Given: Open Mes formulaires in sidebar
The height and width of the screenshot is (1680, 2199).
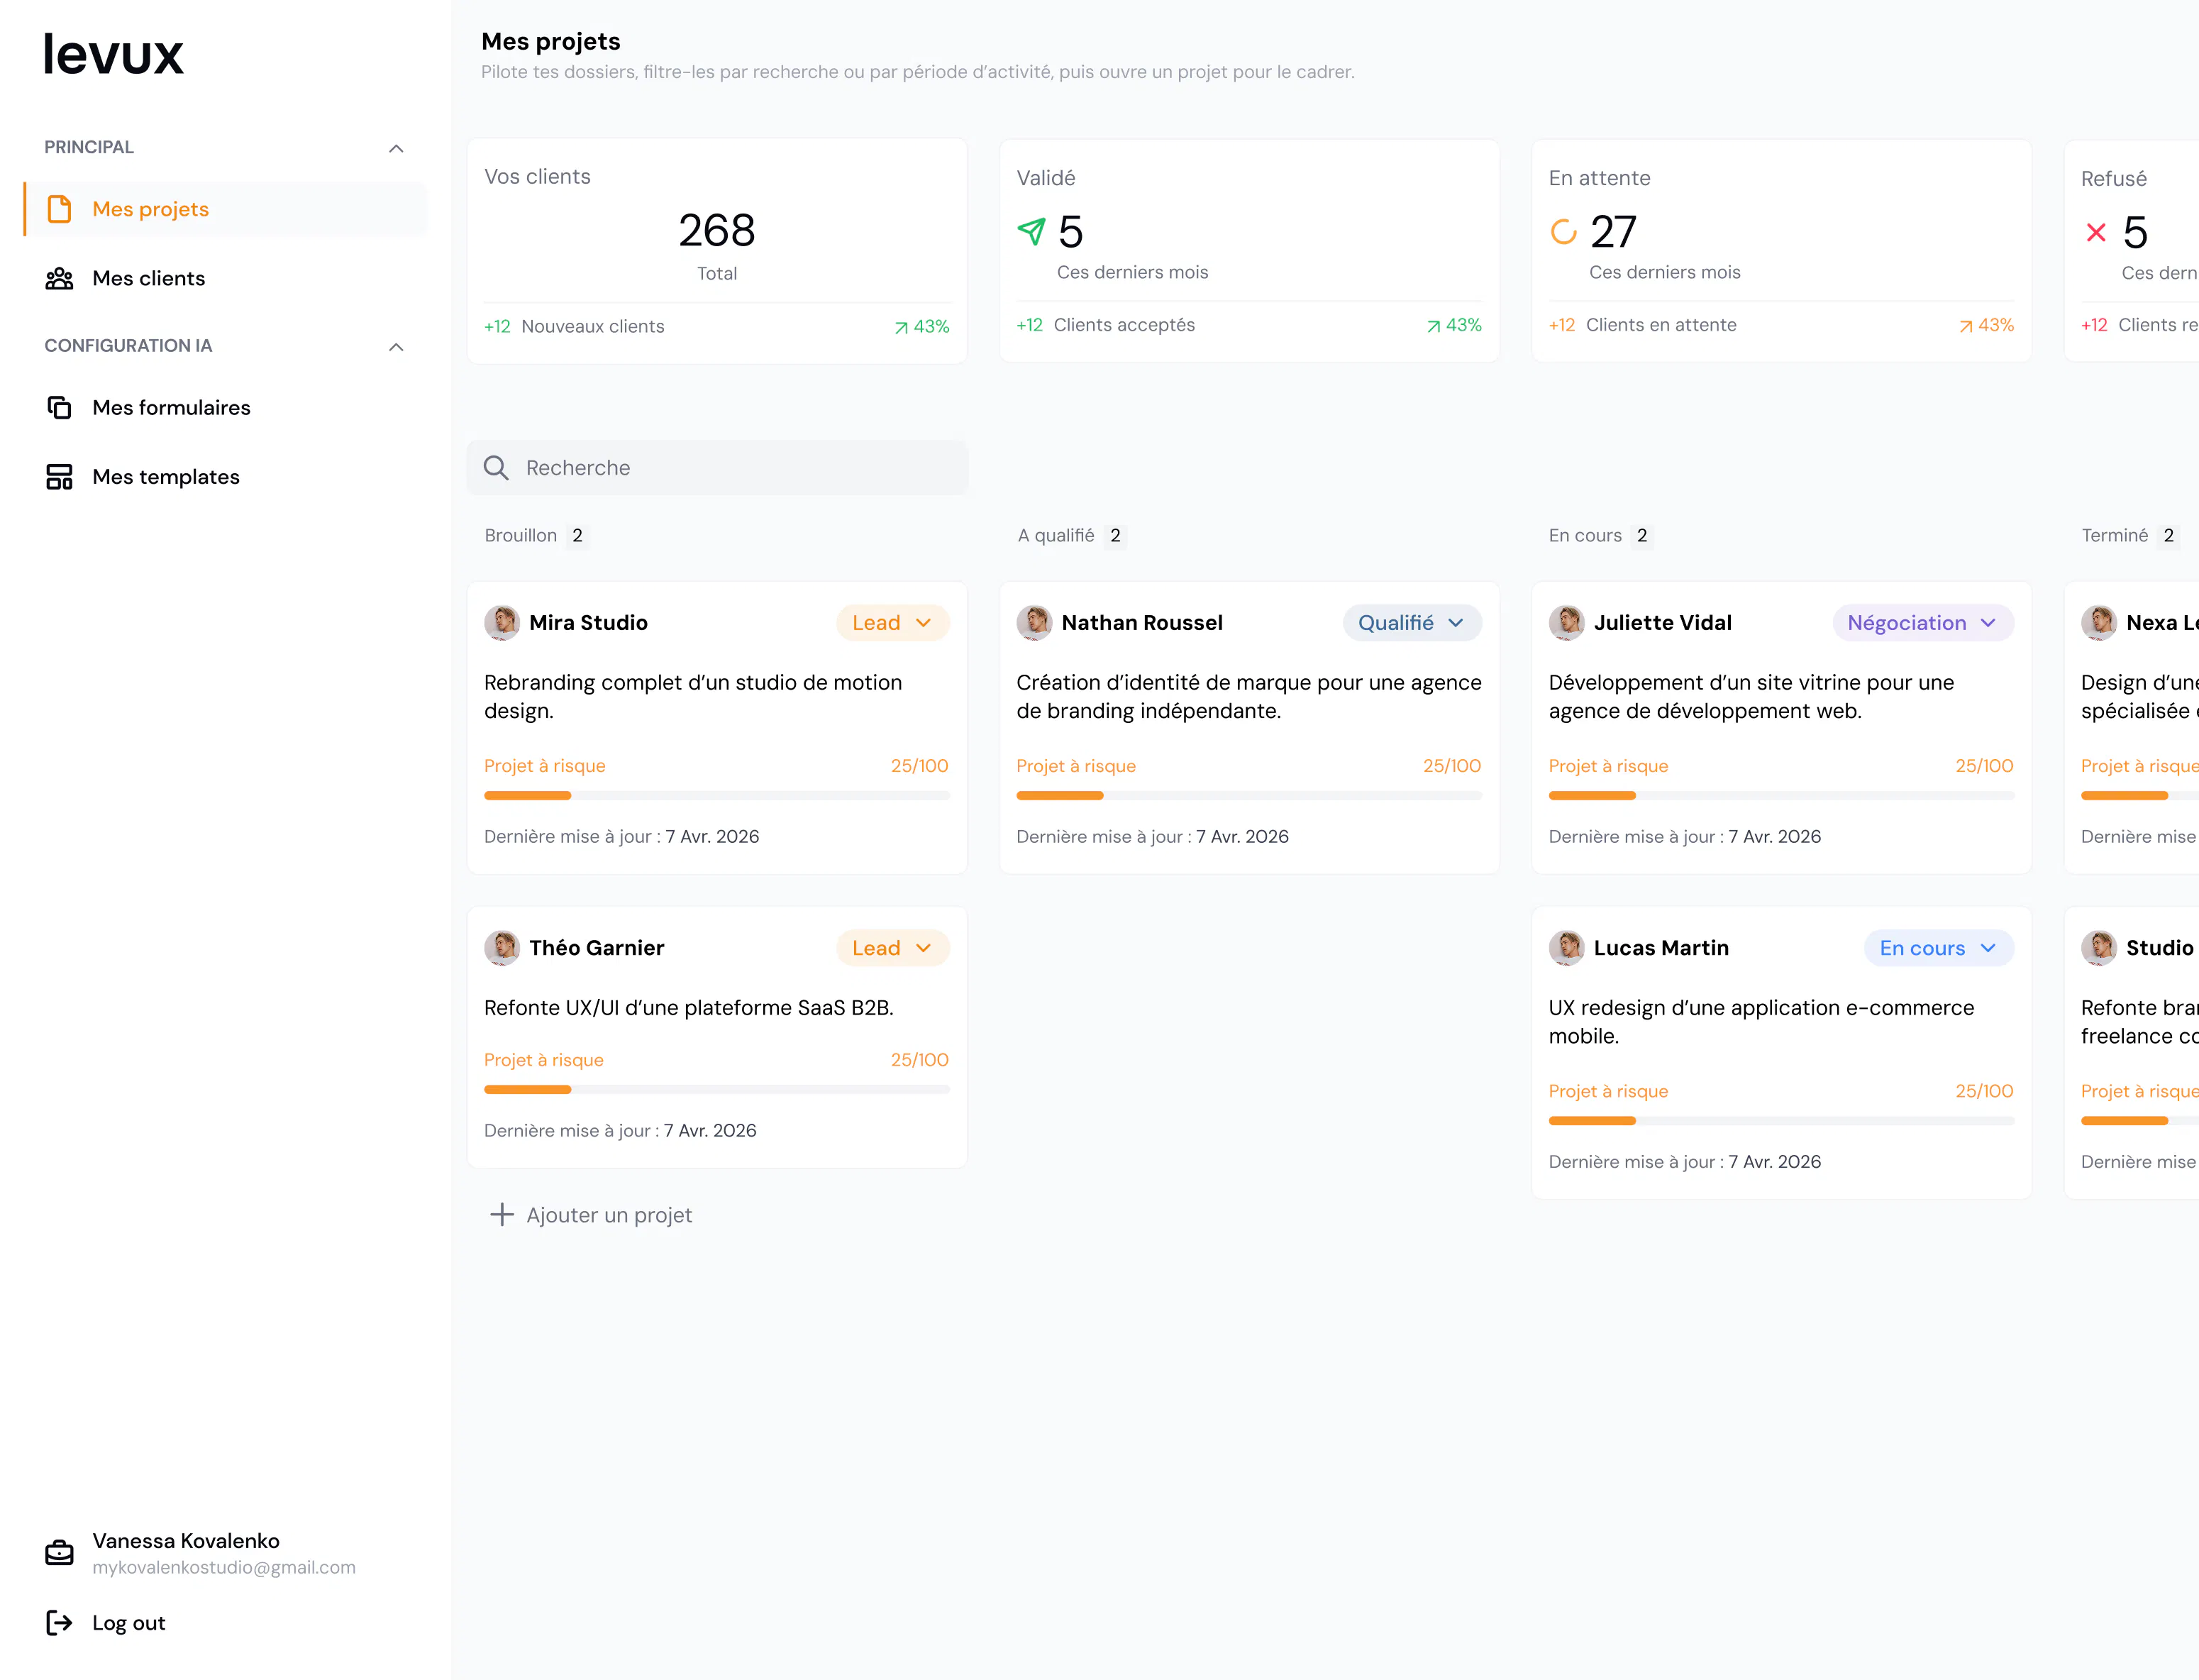Looking at the screenshot, I should [226, 407].
